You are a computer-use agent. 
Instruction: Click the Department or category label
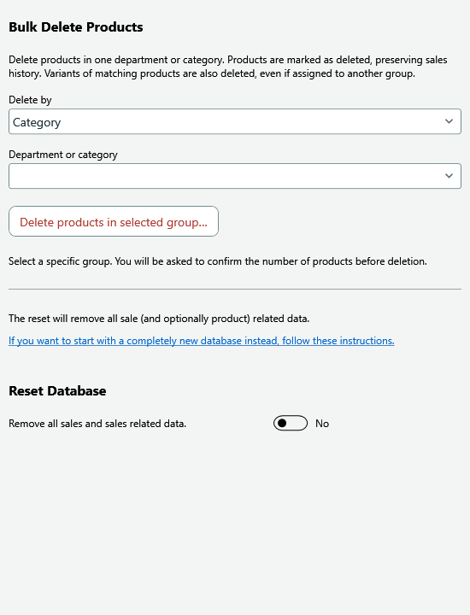[63, 155]
